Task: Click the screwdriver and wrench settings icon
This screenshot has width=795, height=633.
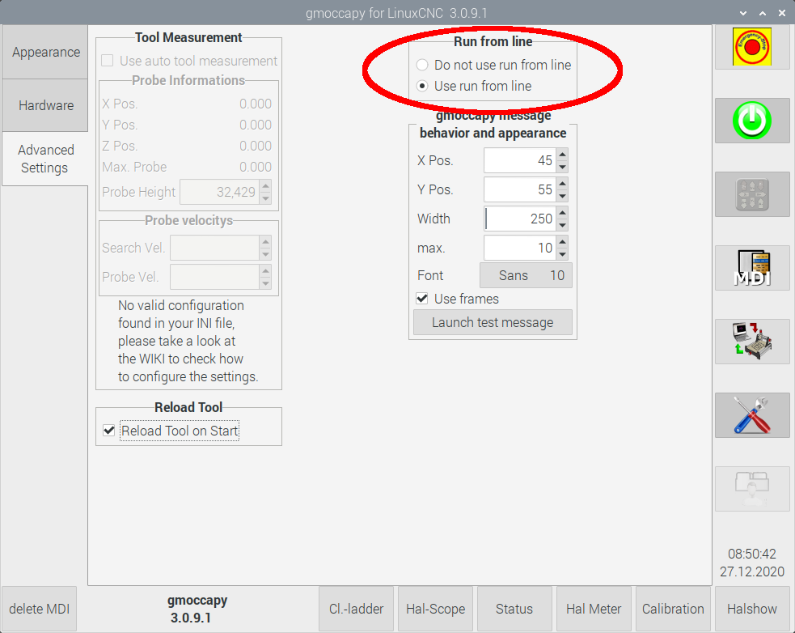Action: 752,416
